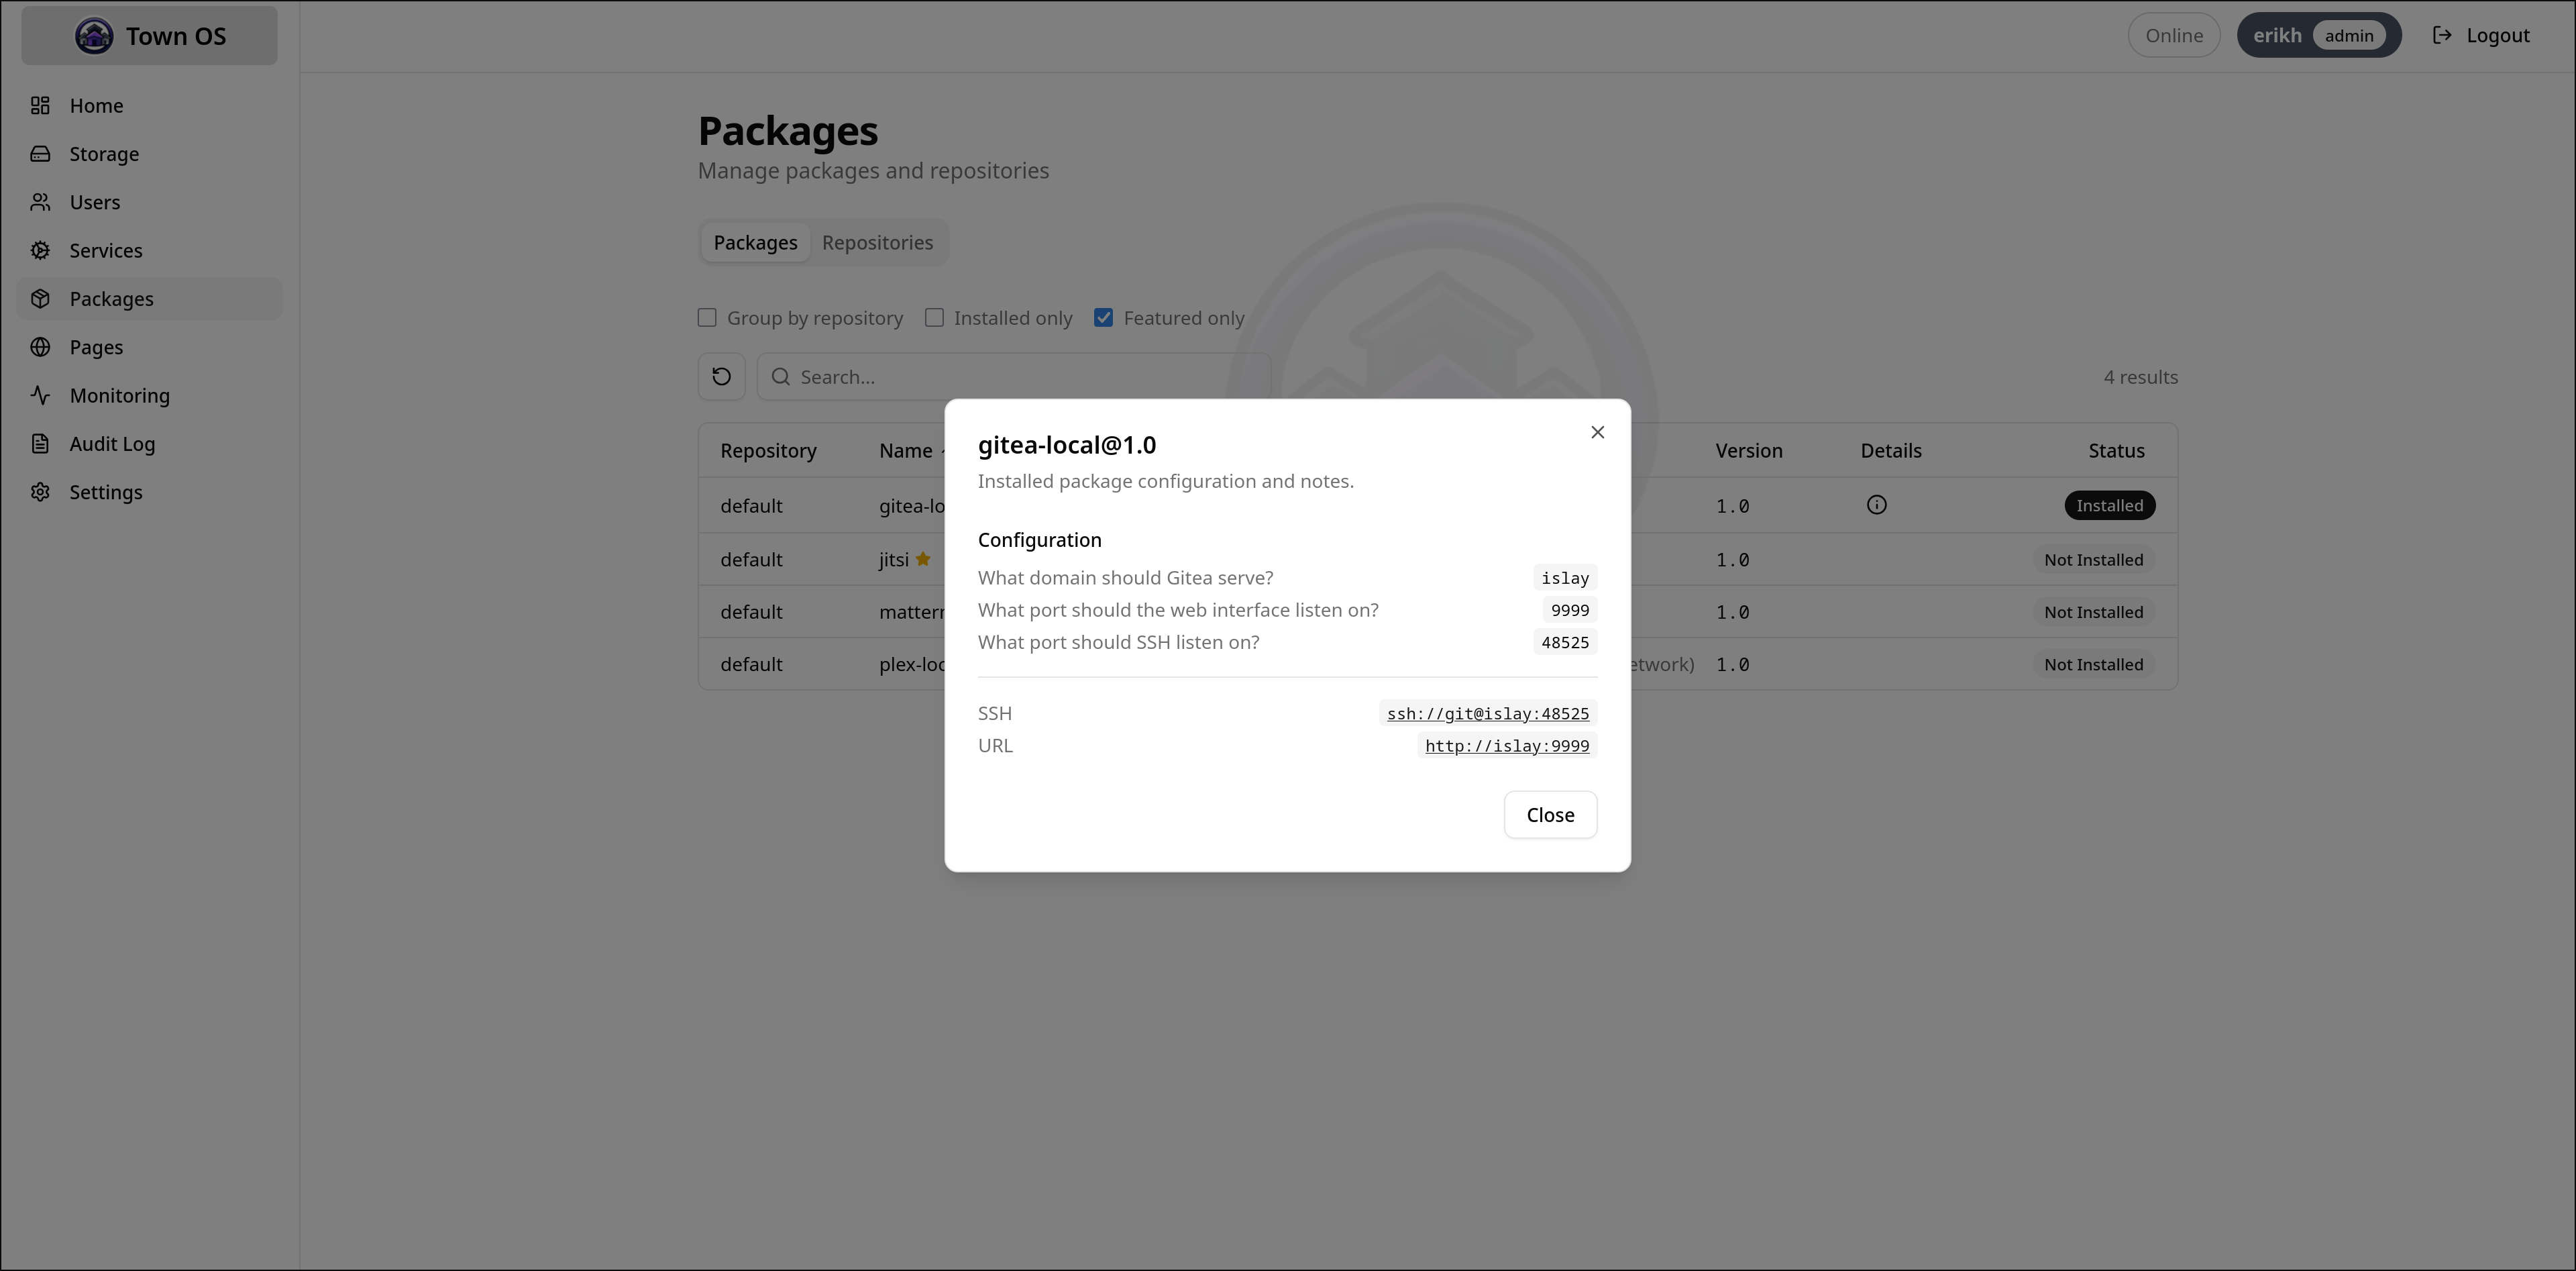Toggle Installed only checkbox
Viewport: 2576px width, 1271px height.
pyautogui.click(x=934, y=318)
